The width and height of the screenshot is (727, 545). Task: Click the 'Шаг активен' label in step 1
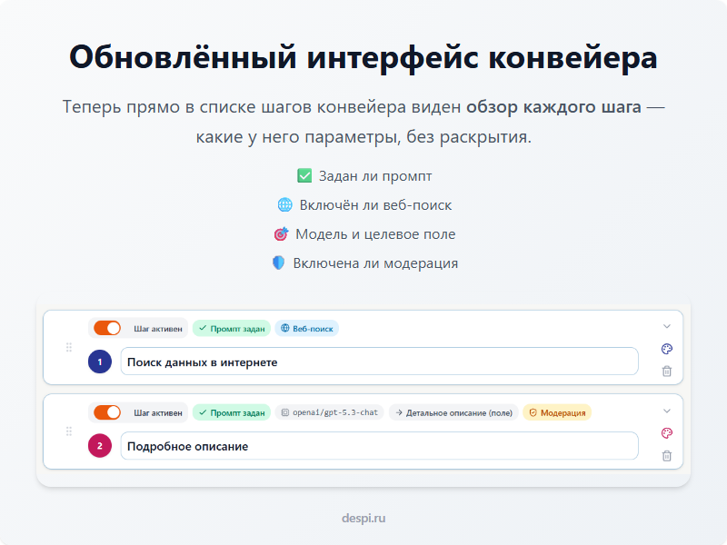pyautogui.click(x=158, y=329)
